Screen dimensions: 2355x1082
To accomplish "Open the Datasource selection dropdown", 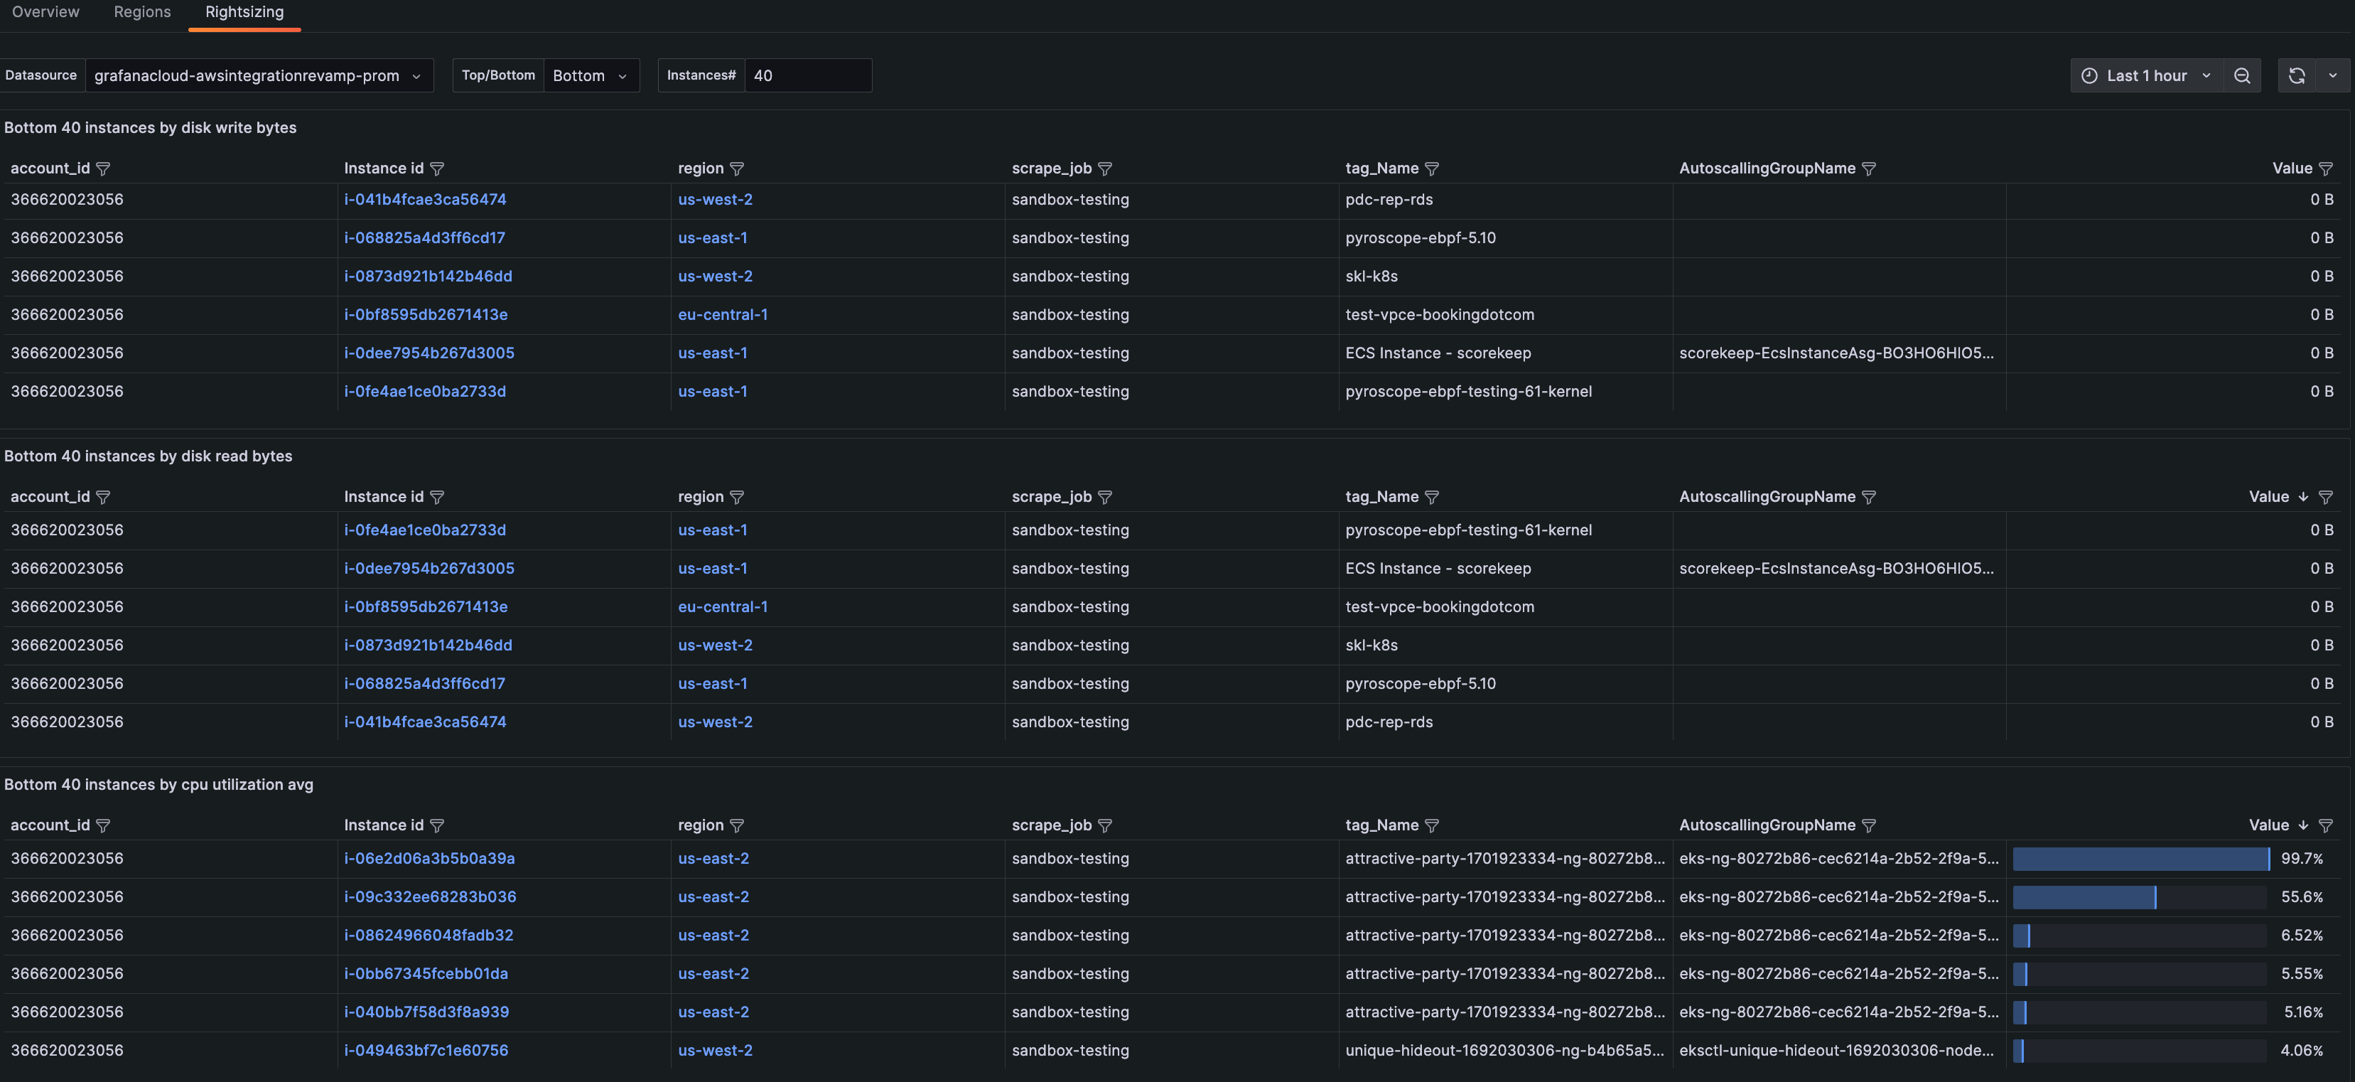I will (x=259, y=75).
